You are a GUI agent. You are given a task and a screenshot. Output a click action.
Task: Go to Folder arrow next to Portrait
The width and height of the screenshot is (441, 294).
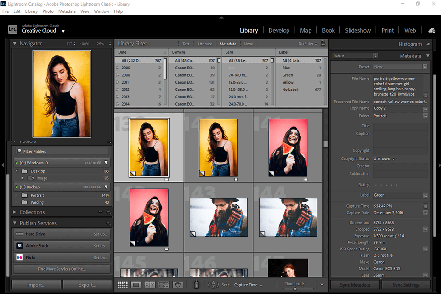click(425, 116)
